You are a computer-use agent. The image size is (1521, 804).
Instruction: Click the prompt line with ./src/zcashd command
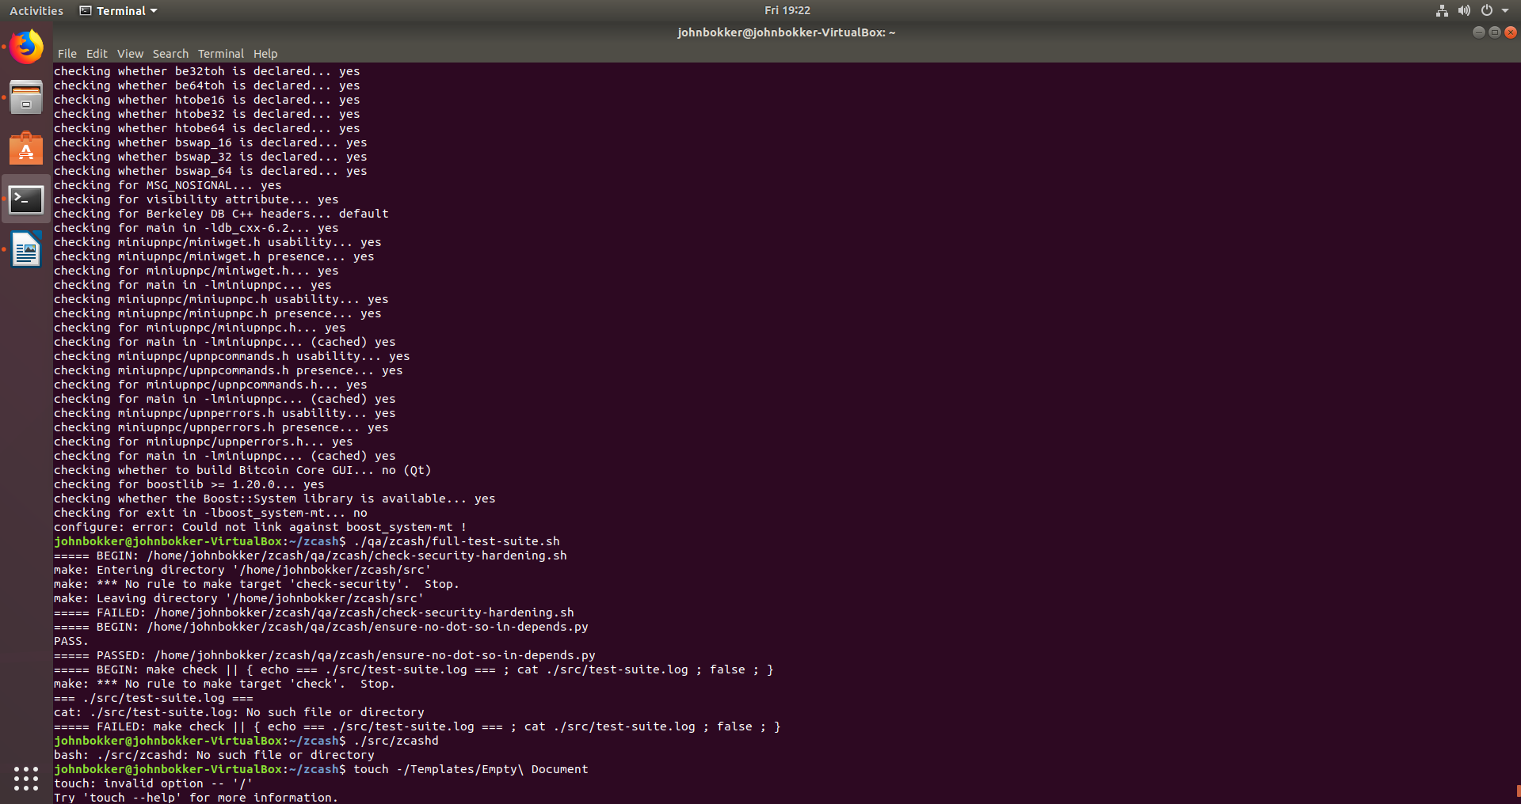pos(246,741)
